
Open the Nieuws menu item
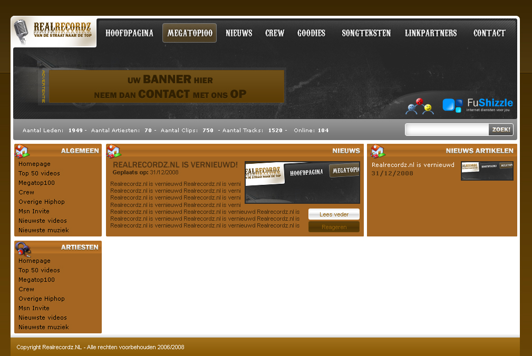(x=239, y=33)
